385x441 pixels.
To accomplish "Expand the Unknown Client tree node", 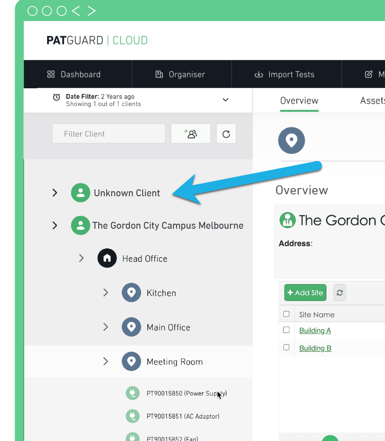I will point(55,193).
